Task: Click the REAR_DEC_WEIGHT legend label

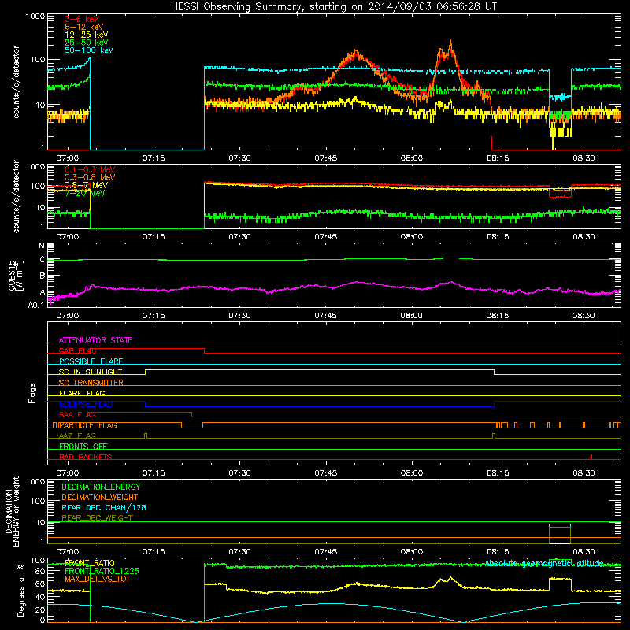Action: click(x=97, y=518)
